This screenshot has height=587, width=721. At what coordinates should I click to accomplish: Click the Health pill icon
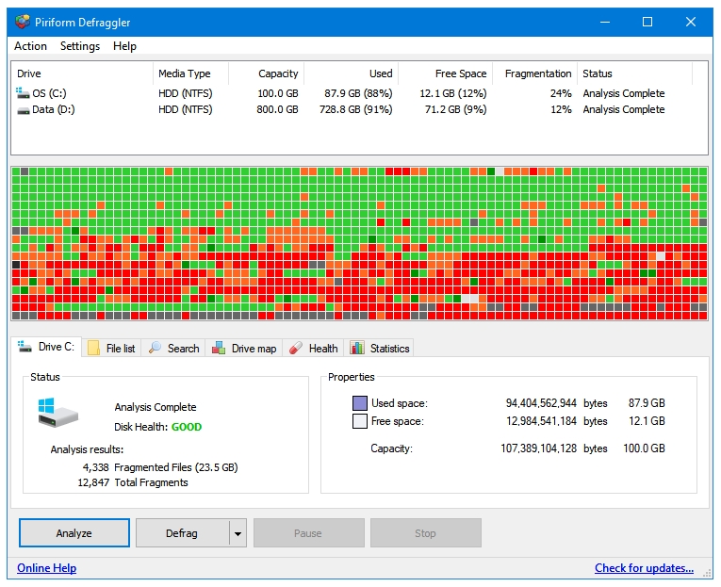pyautogui.click(x=296, y=348)
